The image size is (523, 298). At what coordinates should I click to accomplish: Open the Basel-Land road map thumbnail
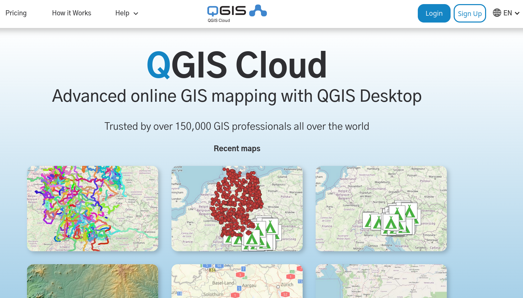[x=237, y=281]
